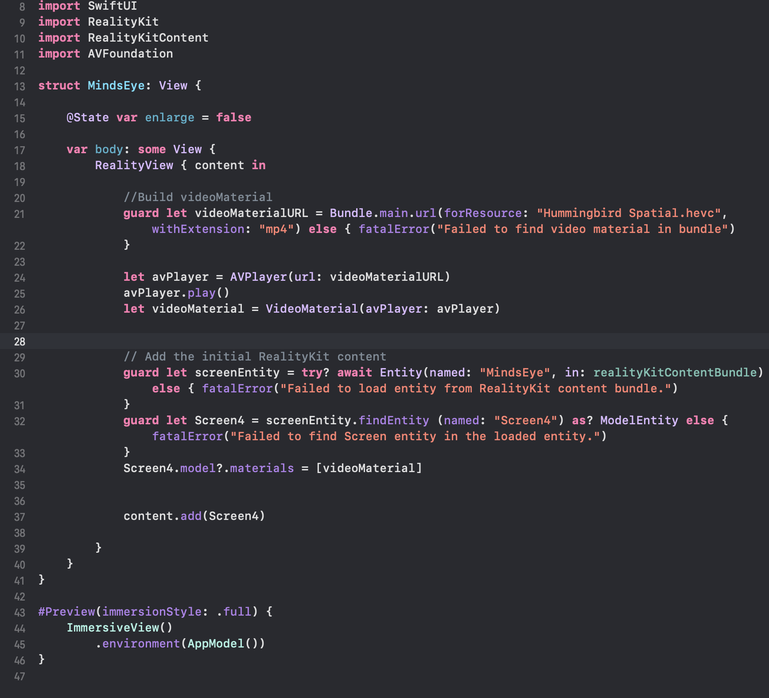Click the materials property on line 34

click(262, 468)
